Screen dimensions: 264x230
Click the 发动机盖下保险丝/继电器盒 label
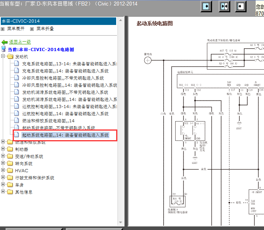[224, 40]
